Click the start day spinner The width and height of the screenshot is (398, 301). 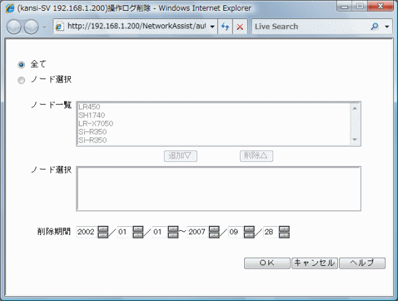(173, 232)
